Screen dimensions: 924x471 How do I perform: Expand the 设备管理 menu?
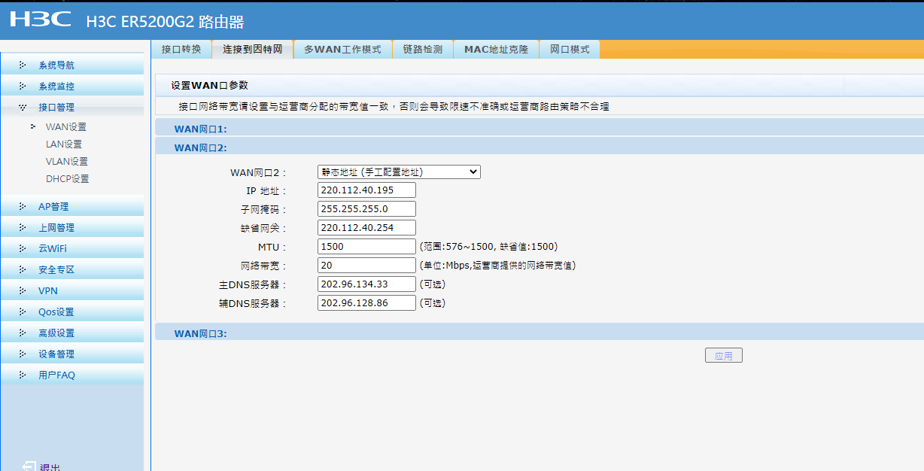coord(72,354)
